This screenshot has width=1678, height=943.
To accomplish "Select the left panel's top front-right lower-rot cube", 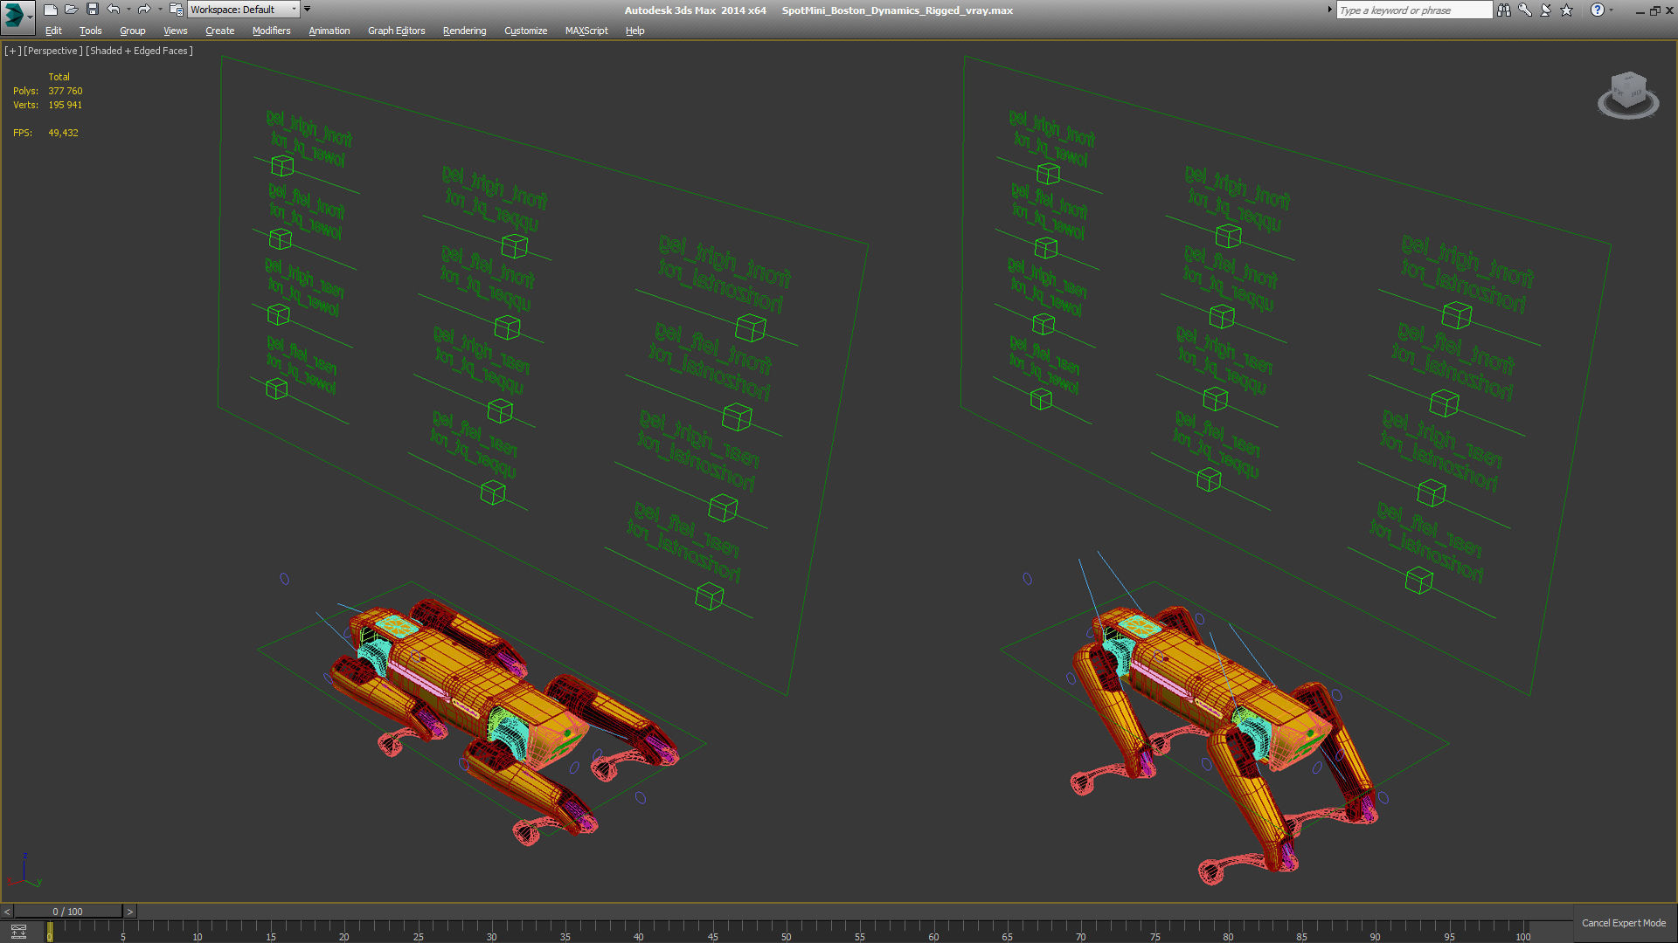I will point(282,165).
